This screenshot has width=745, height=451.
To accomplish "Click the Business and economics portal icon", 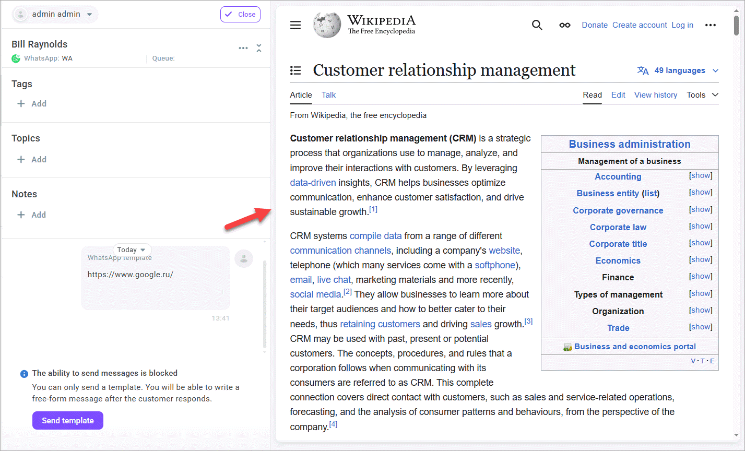I will click(x=568, y=347).
